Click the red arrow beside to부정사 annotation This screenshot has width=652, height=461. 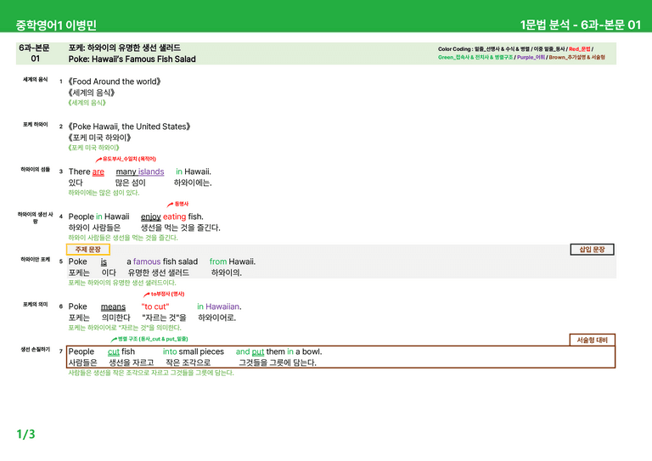pos(146,295)
